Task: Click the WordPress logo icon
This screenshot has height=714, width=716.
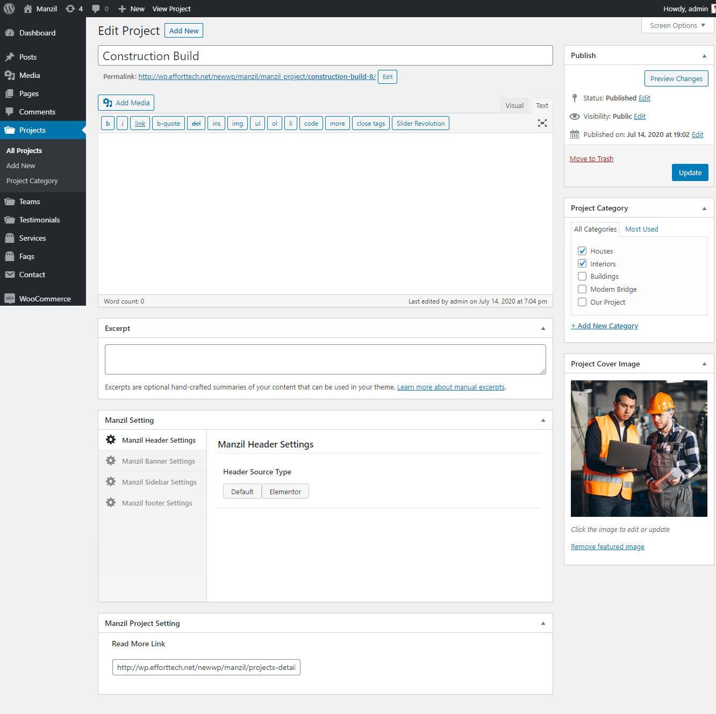Action: pos(9,9)
